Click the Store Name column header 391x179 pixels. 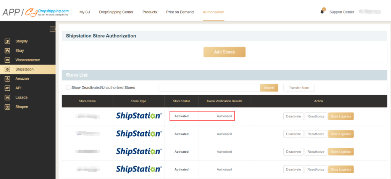coord(87,101)
